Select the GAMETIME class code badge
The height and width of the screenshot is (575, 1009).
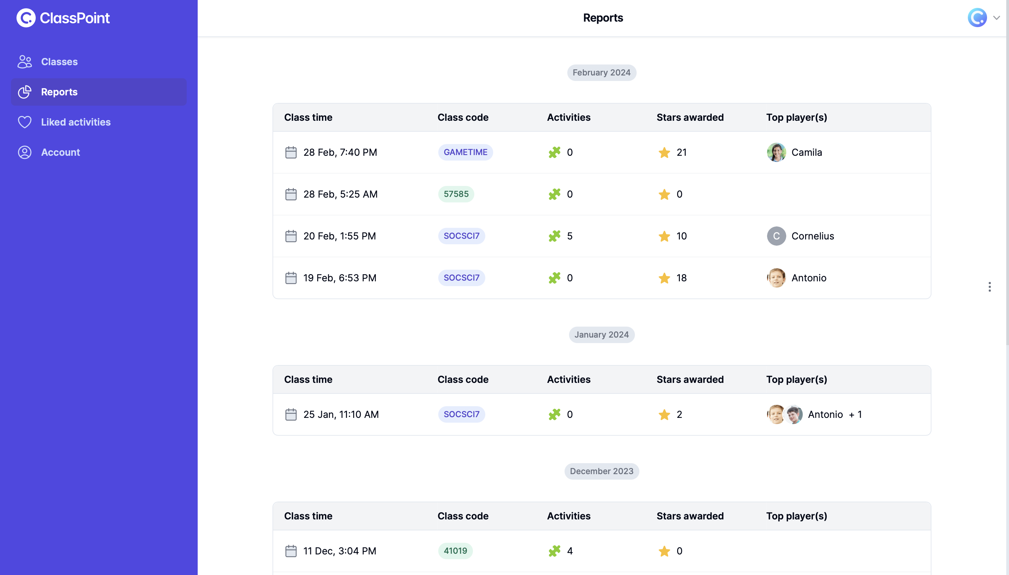pos(465,152)
